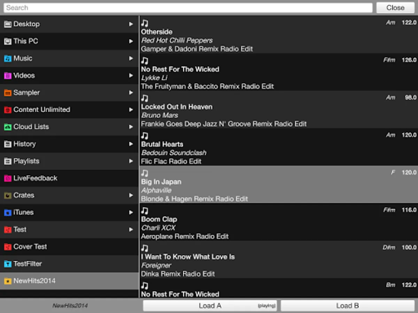Image resolution: width=418 pixels, height=313 pixels.
Task: Click the This PC computer icon
Action: pyautogui.click(x=8, y=41)
